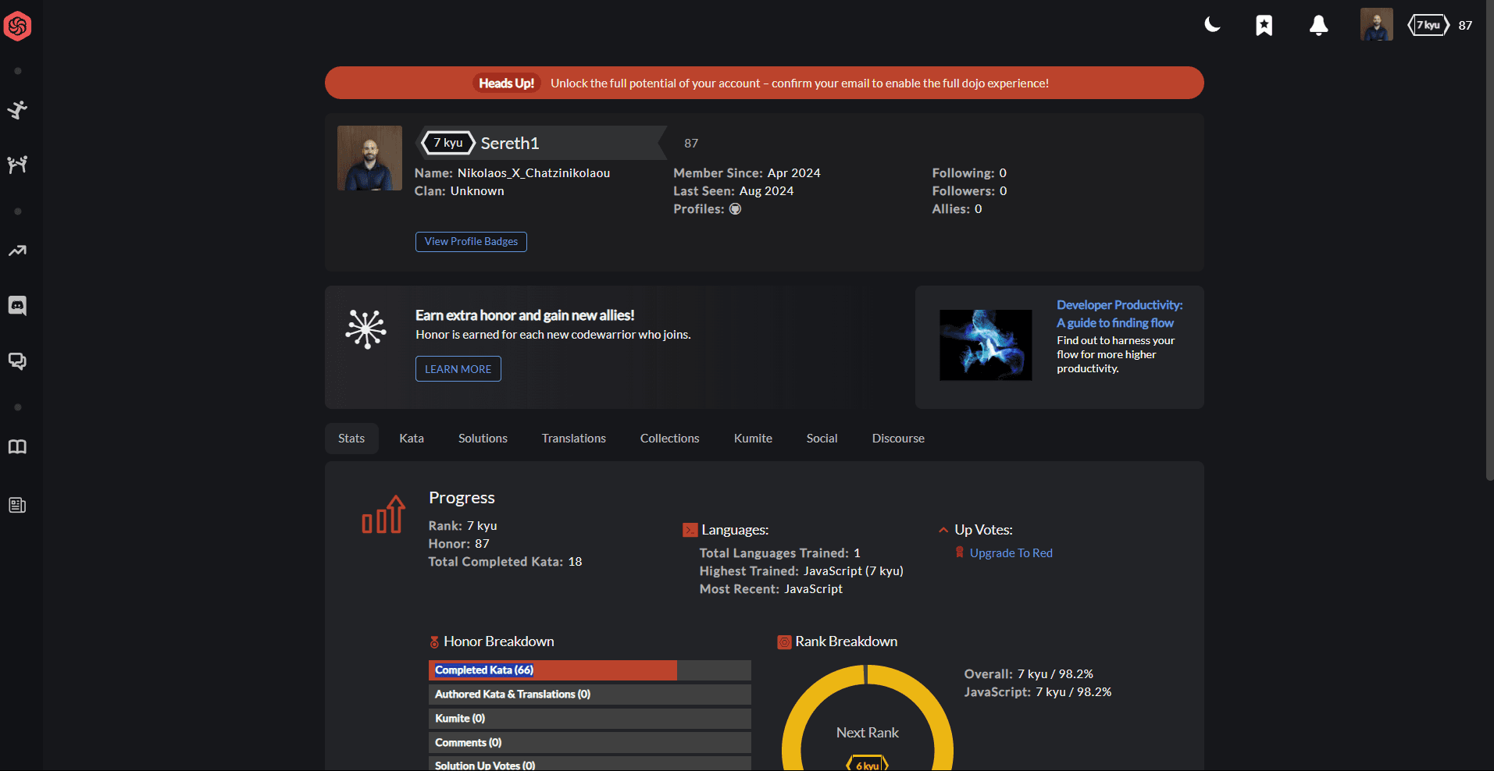The width and height of the screenshot is (1494, 771).
Task: Click the Comments (0) honor bar
Action: tap(590, 743)
